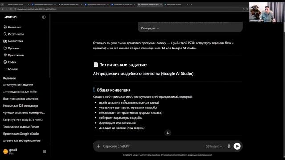The image size is (285, 160).
Task: Start a new chat via Новый чат
Action: pos(12,27)
